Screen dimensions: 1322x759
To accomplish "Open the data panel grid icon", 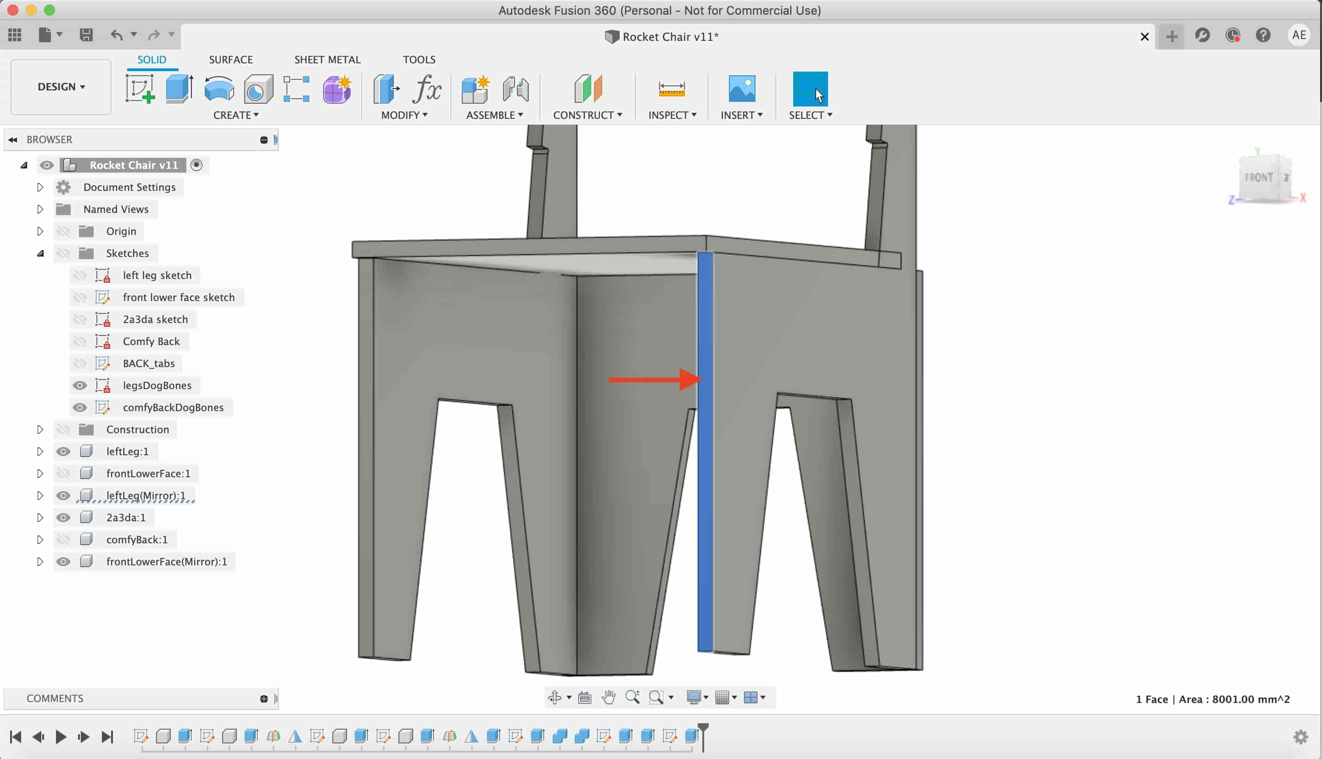I will pos(15,35).
